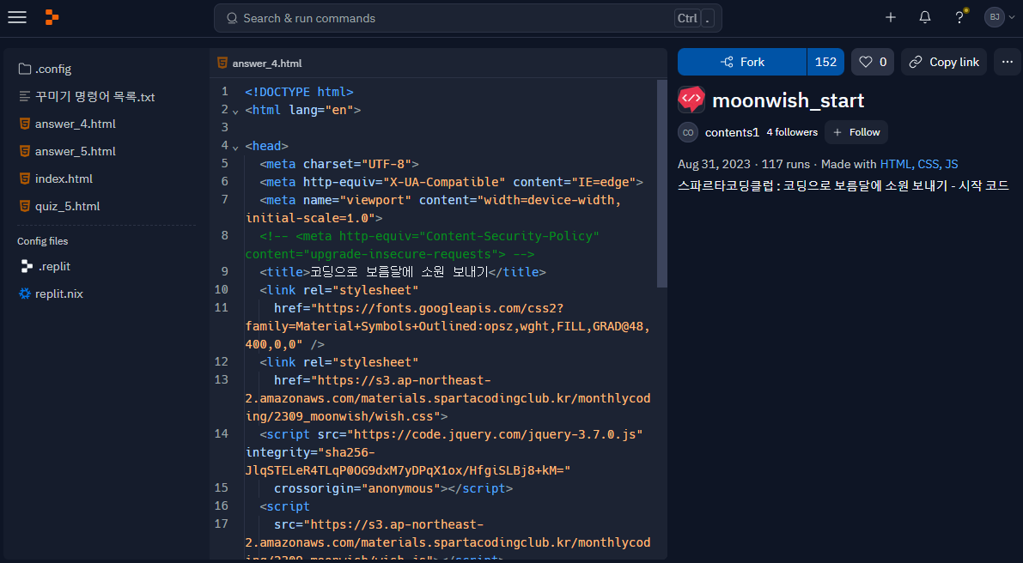Click the fork count 152
Image resolution: width=1023 pixels, height=563 pixels.
pyautogui.click(x=825, y=62)
